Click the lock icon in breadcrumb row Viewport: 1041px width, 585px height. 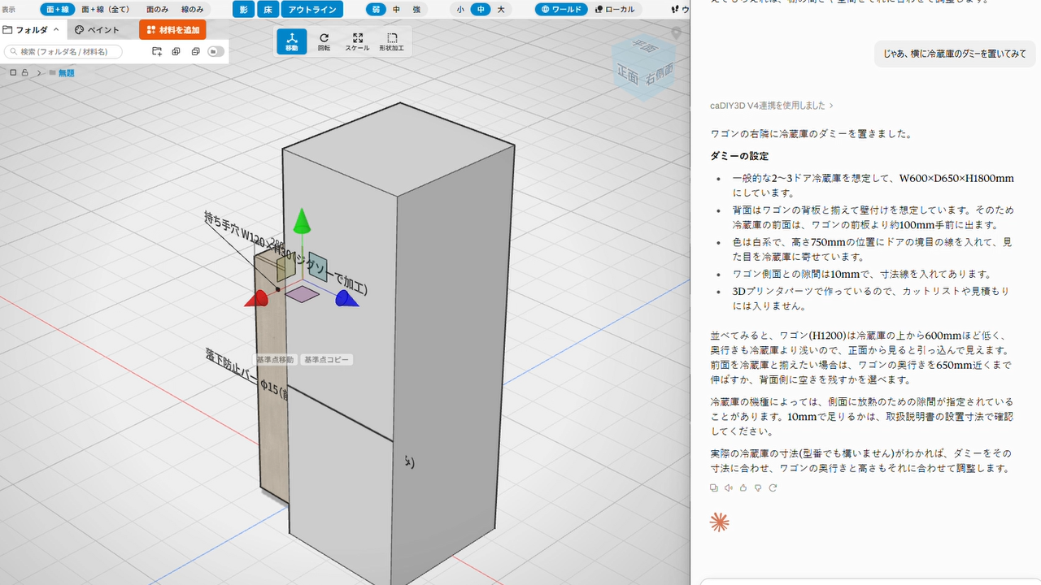25,72
